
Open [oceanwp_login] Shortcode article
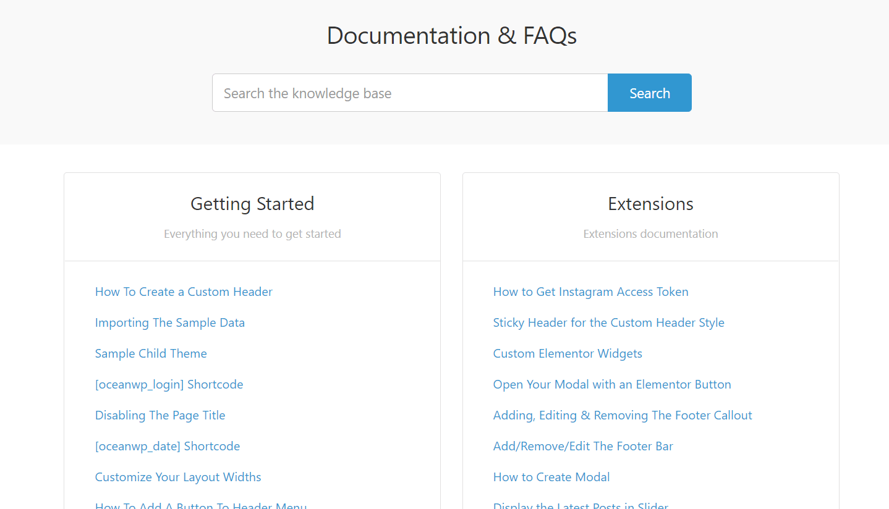coord(169,384)
